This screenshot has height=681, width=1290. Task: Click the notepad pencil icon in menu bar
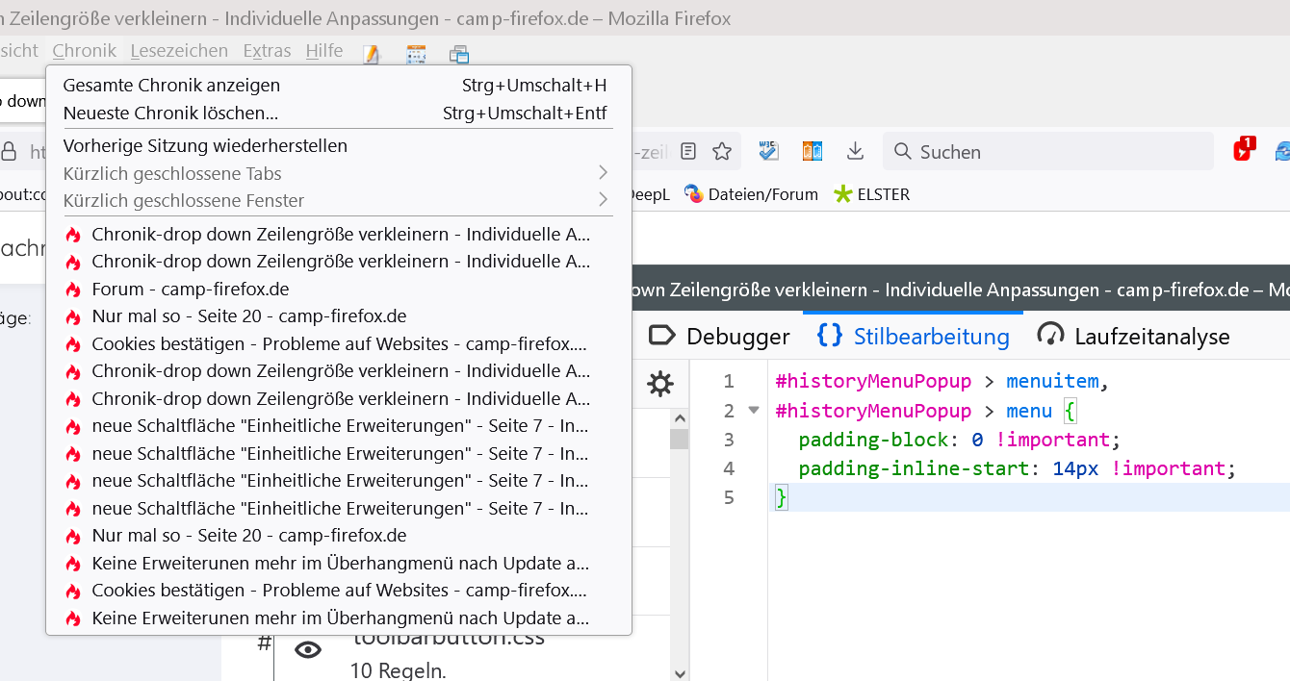372,54
